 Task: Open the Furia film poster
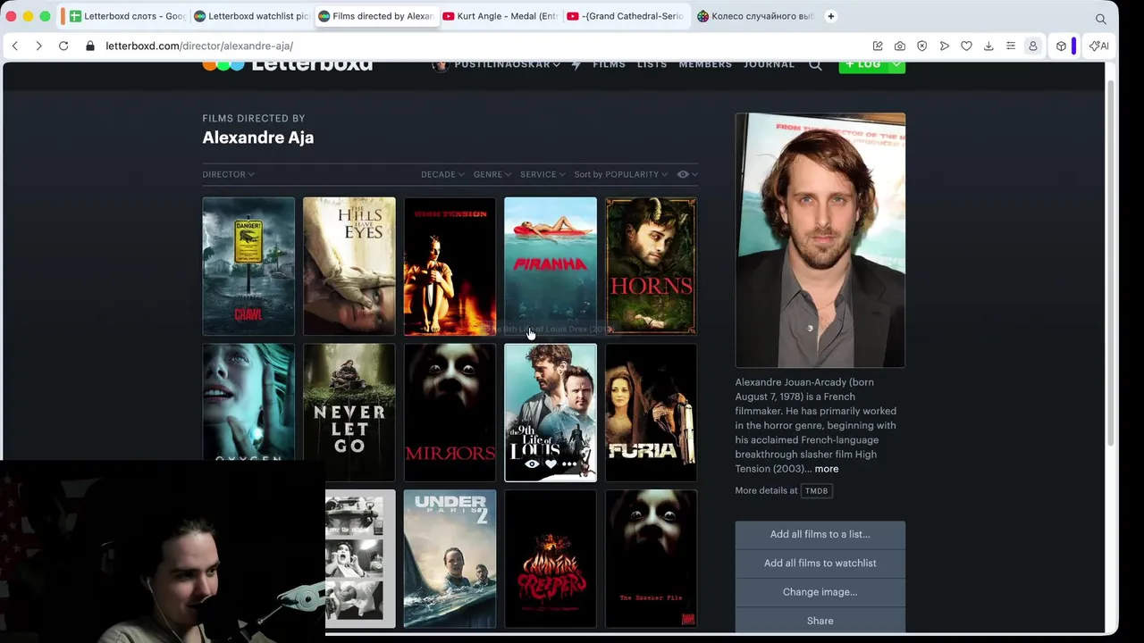coord(651,413)
